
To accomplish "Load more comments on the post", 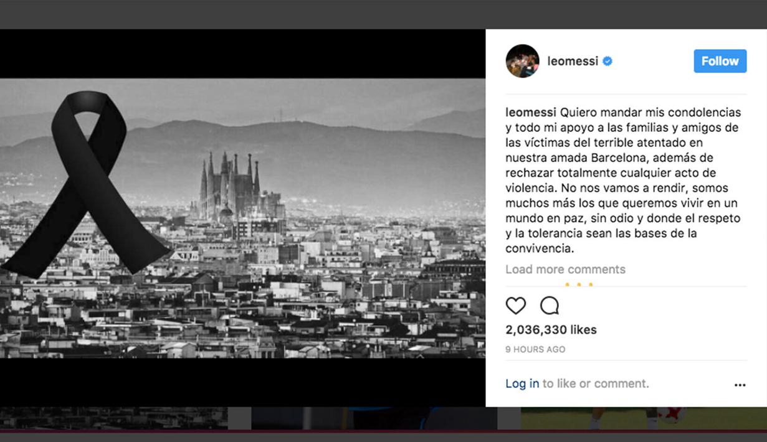I will pyautogui.click(x=565, y=269).
